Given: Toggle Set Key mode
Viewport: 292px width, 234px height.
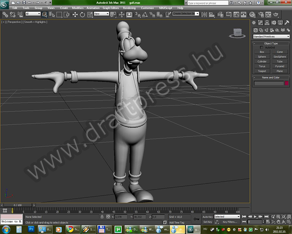Looking at the screenshot, I should (x=207, y=222).
